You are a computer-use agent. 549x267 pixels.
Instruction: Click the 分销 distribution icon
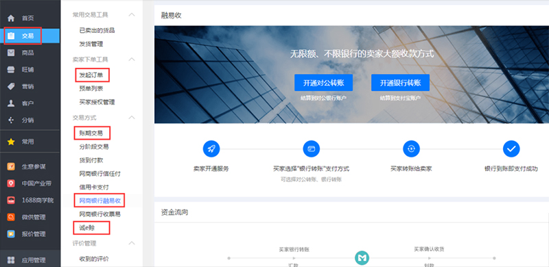11,120
